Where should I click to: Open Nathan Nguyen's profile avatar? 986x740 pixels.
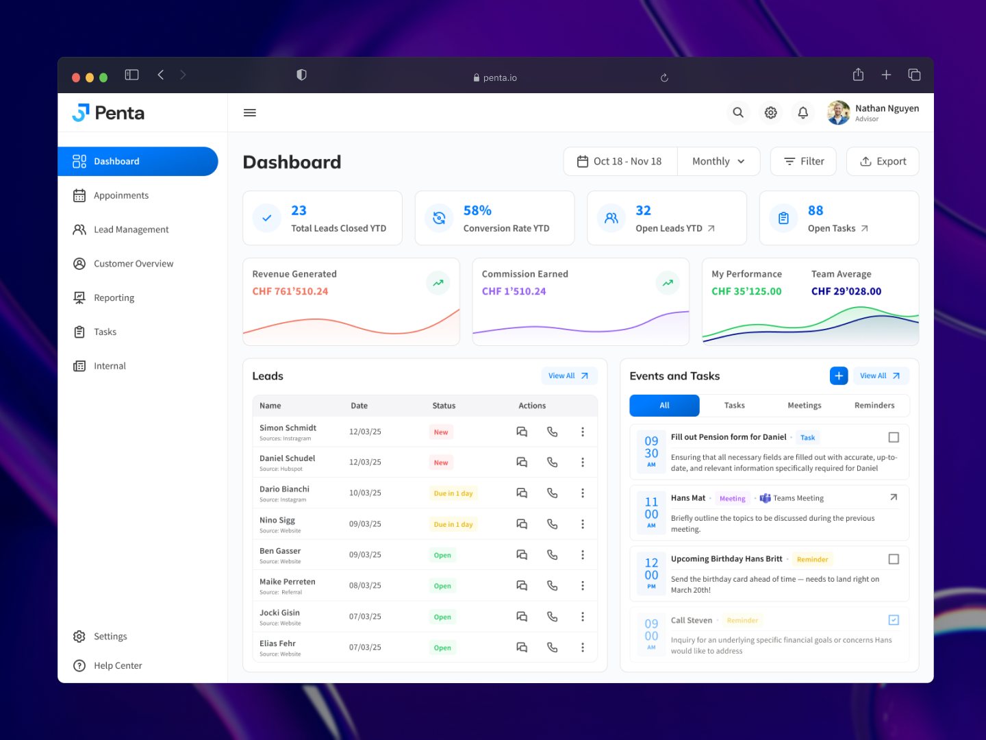[838, 112]
